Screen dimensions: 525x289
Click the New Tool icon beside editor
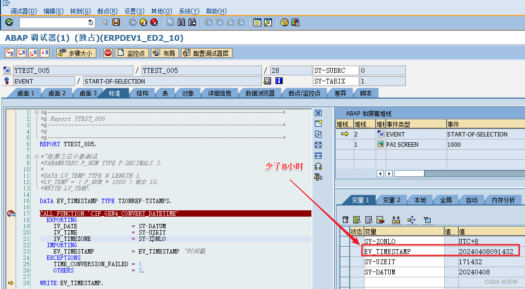[x=318, y=124]
